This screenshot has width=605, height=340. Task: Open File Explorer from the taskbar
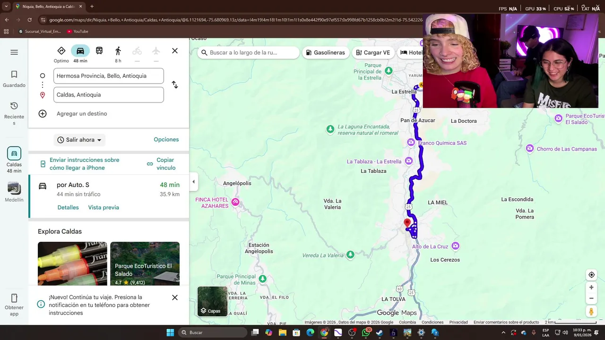(x=283, y=332)
